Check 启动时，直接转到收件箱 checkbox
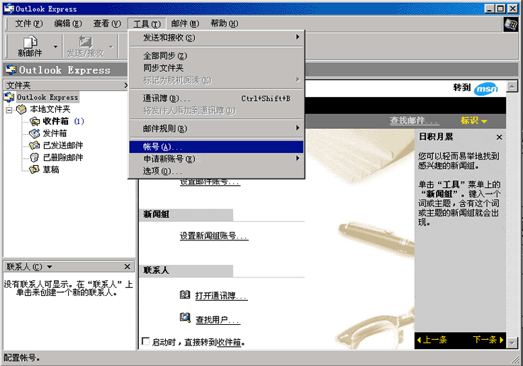This screenshot has height=366, width=523. (145, 341)
